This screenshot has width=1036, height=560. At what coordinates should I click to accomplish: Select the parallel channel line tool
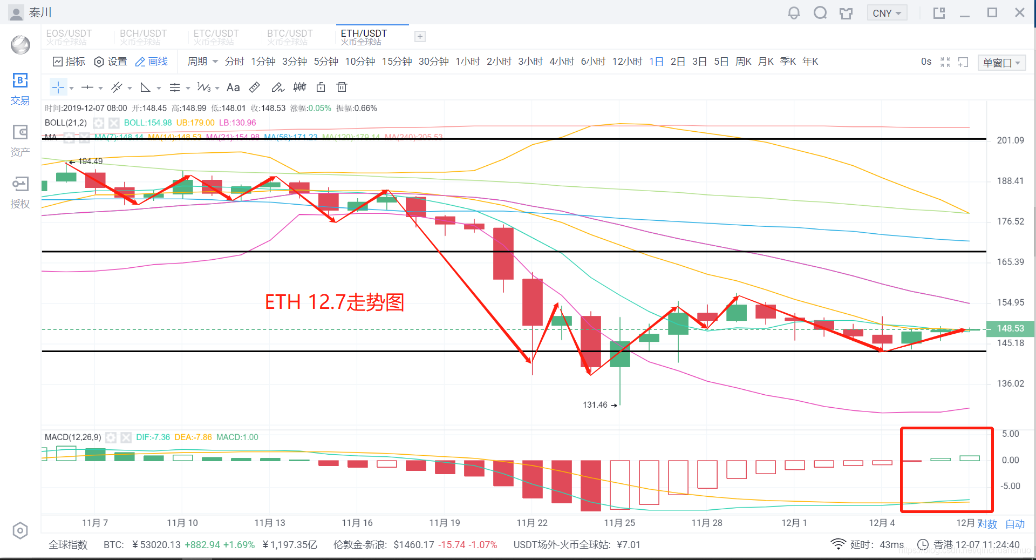point(117,87)
